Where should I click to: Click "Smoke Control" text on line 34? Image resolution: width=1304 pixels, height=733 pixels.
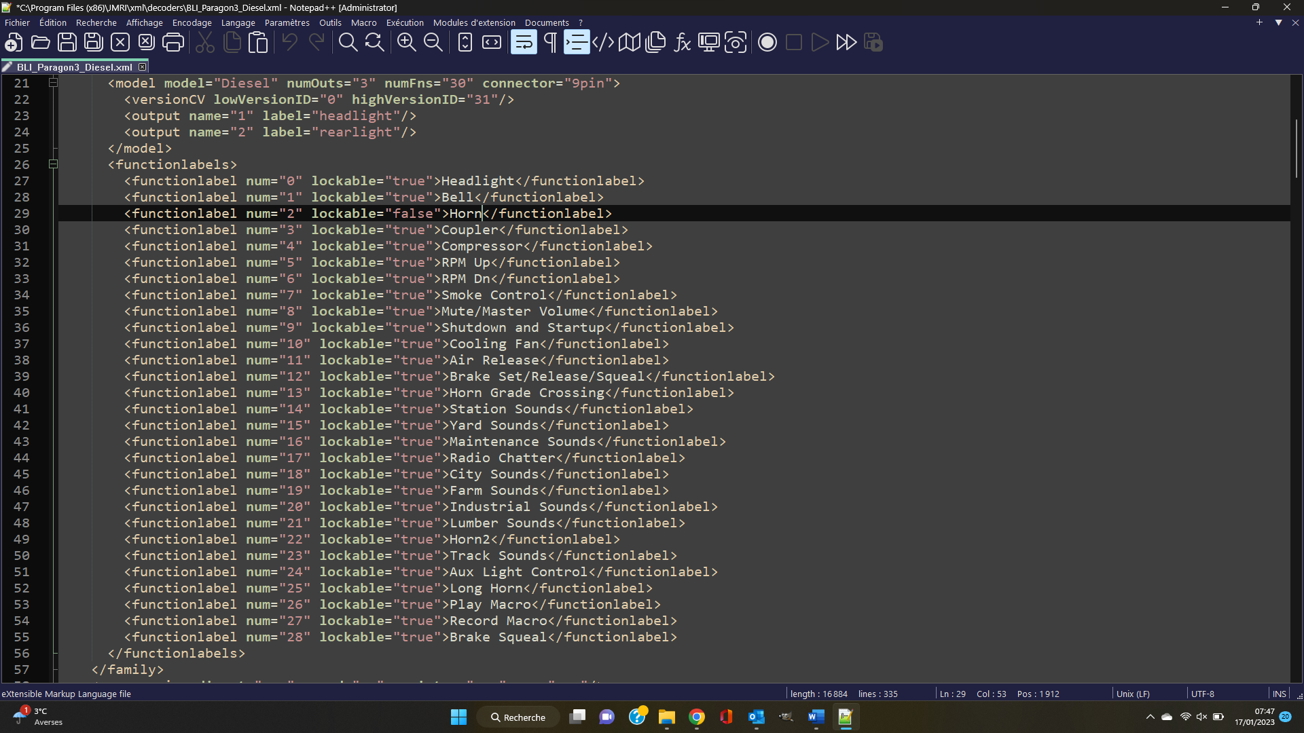pyautogui.click(x=494, y=295)
